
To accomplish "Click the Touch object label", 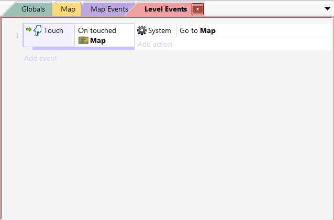I will pos(53,30).
